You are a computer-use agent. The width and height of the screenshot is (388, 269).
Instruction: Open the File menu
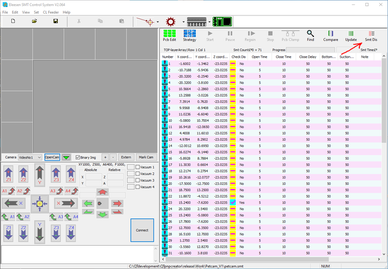pos(5,12)
